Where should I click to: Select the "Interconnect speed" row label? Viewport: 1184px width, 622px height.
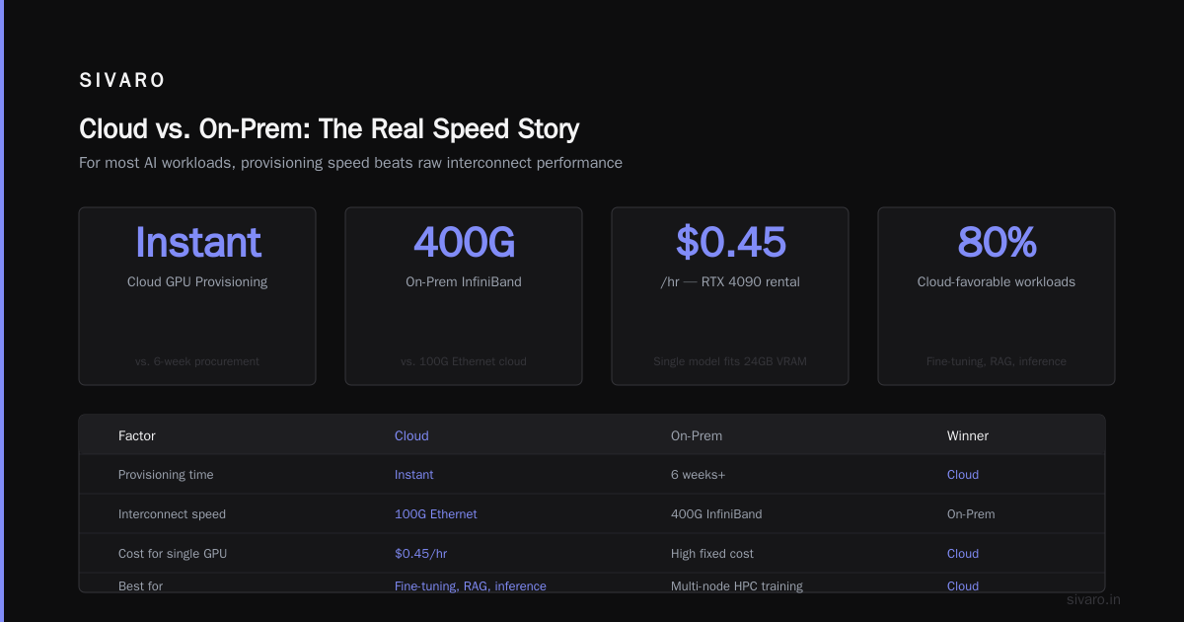coord(172,514)
